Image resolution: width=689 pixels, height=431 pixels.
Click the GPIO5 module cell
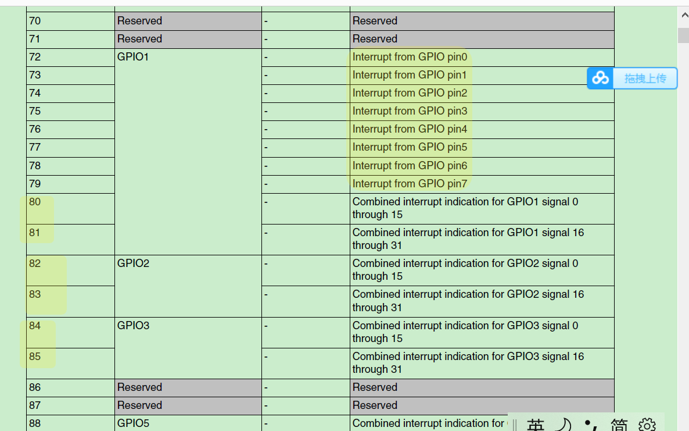click(x=133, y=423)
